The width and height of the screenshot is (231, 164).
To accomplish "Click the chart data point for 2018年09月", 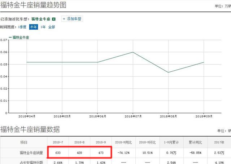I will coord(204,62).
